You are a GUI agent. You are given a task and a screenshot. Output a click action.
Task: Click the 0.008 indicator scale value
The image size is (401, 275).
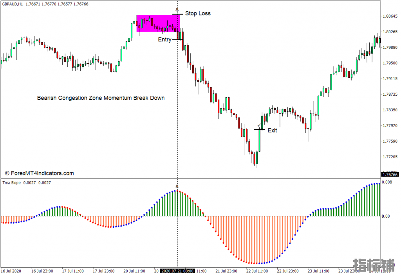click(387, 182)
